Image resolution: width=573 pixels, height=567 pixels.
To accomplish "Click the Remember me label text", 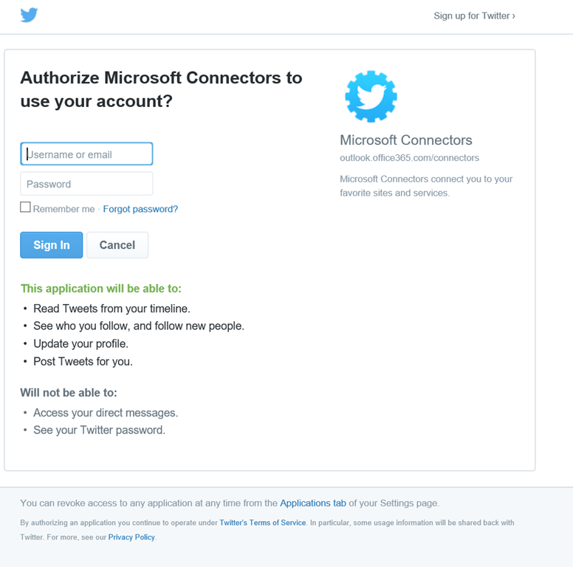I will 64,209.
